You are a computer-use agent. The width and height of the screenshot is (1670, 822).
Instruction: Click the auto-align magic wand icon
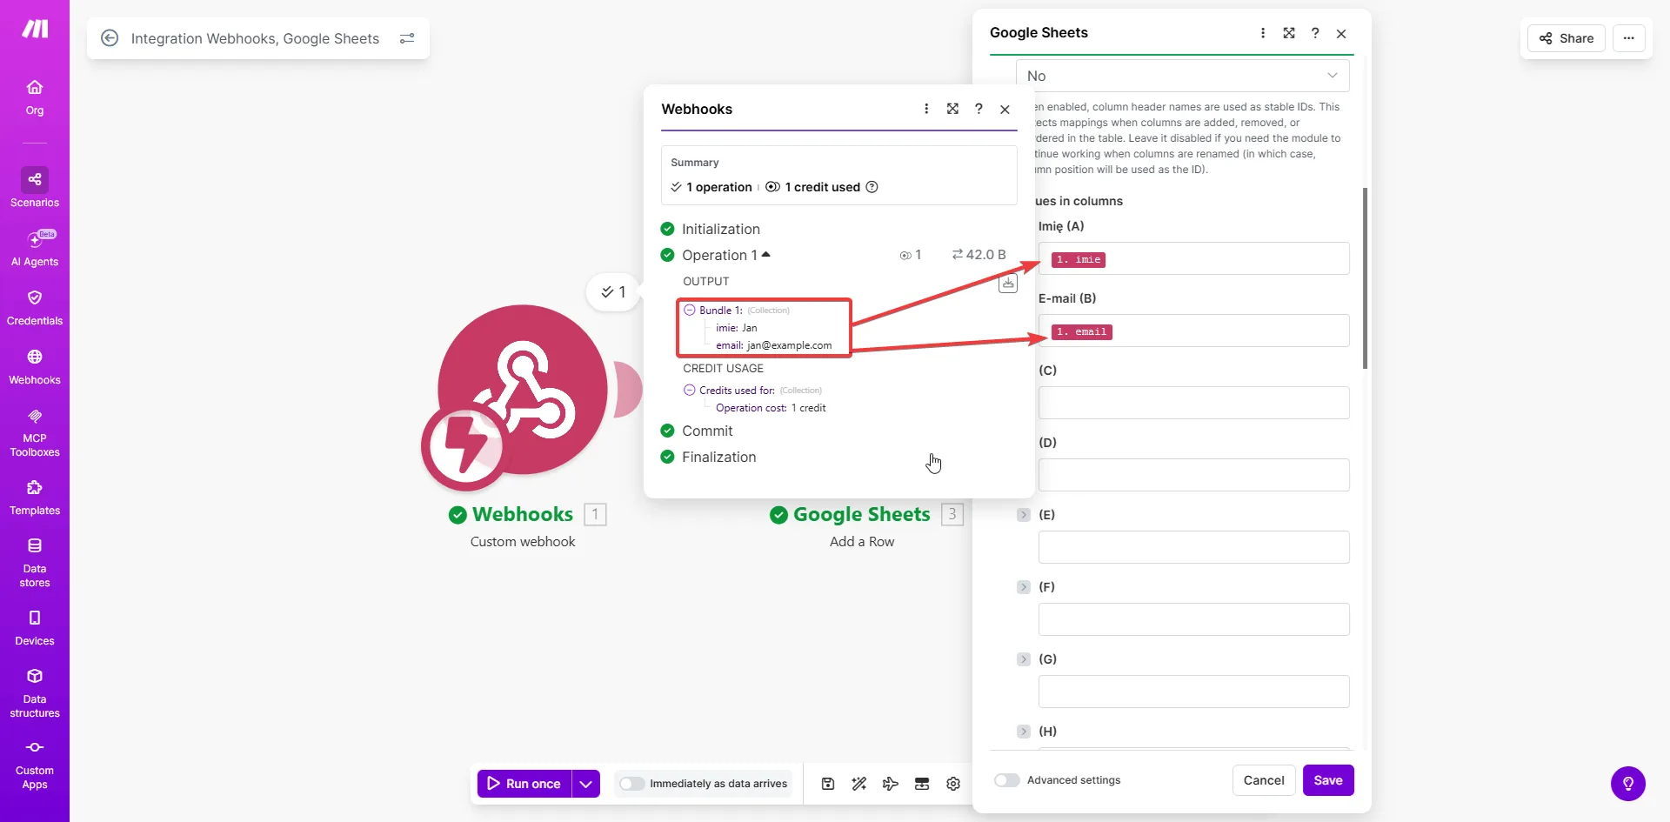point(859,784)
